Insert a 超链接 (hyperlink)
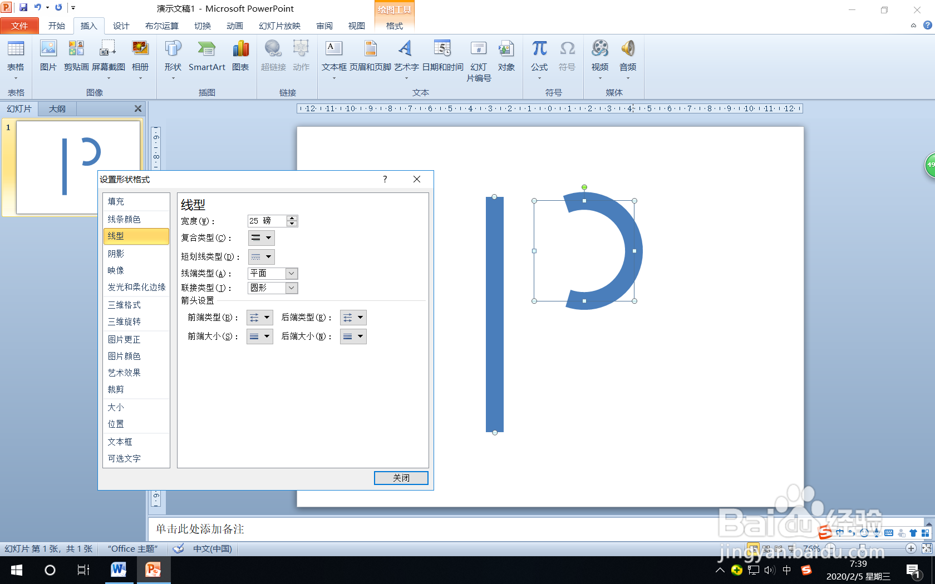Image resolution: width=935 pixels, height=584 pixels. click(x=273, y=58)
